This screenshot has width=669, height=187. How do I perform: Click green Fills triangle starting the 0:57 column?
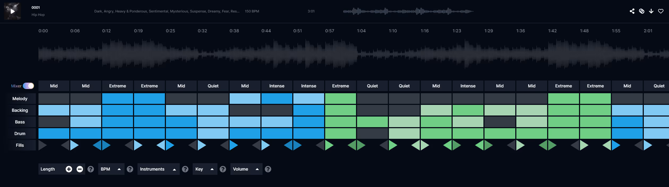pos(329,145)
